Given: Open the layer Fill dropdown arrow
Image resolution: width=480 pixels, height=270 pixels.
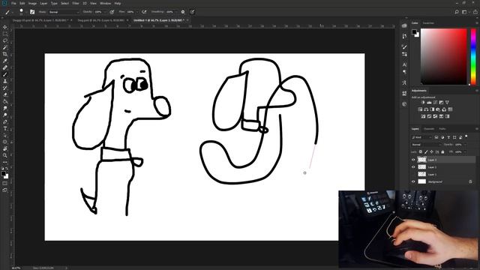Looking at the screenshot, I should tap(465, 151).
